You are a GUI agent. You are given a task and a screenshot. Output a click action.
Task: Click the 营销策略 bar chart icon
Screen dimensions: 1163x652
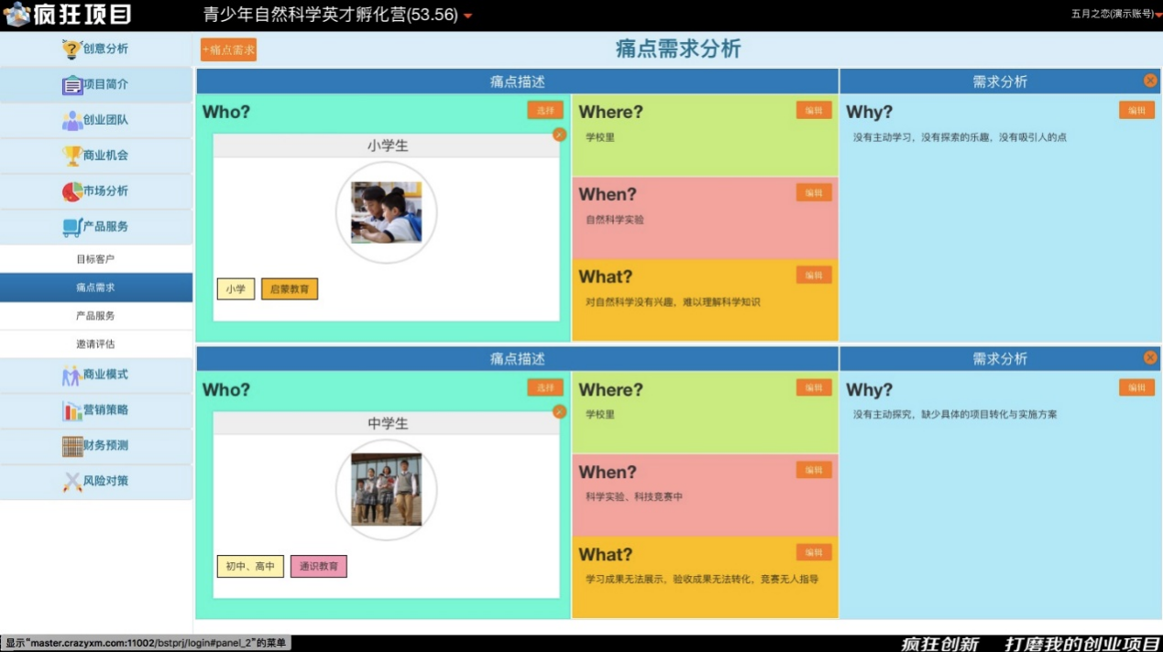pos(72,411)
